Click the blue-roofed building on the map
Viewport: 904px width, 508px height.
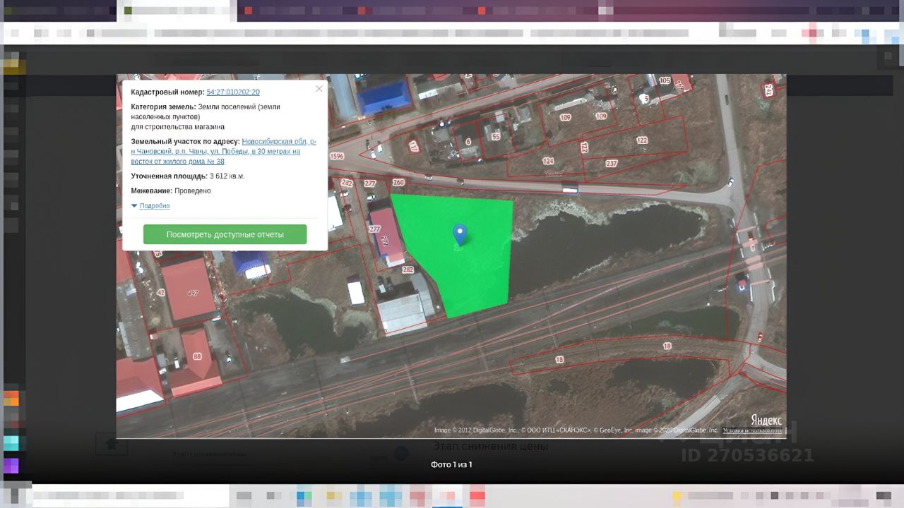coord(383,97)
